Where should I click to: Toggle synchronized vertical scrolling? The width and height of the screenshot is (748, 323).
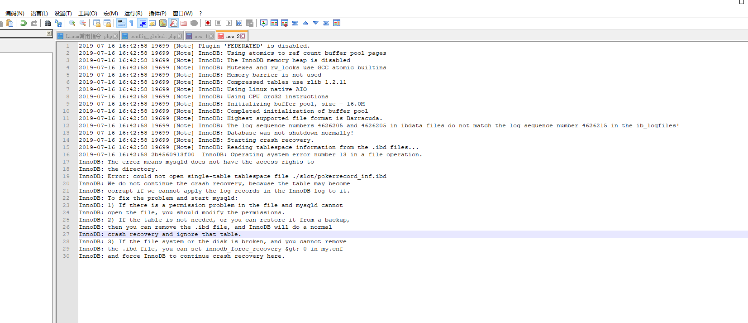tap(97, 23)
